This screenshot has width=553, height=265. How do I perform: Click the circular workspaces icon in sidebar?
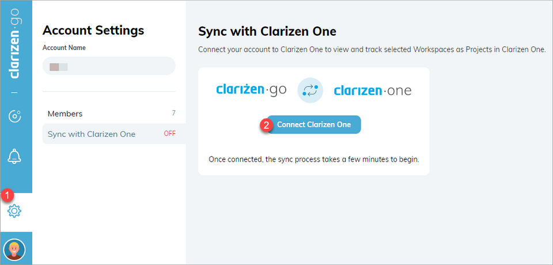[14, 117]
